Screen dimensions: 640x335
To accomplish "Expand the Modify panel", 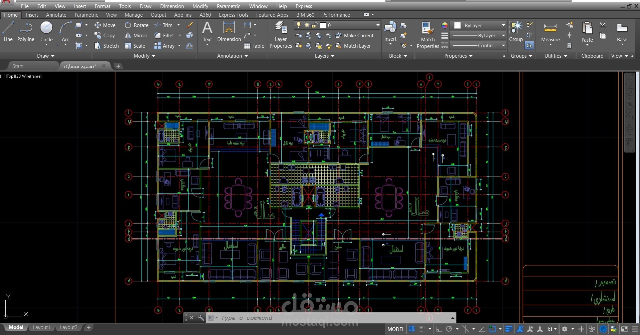I will point(144,56).
